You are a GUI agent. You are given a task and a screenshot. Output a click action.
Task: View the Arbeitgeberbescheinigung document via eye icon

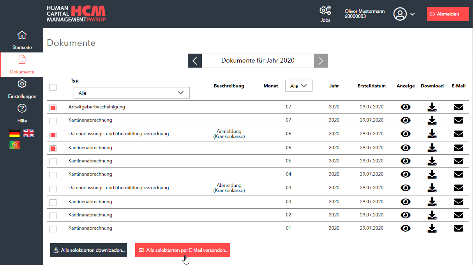(406, 107)
